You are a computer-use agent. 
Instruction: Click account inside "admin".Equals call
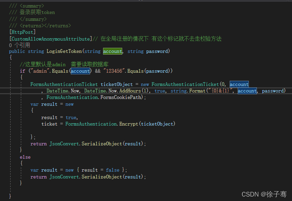point(80,71)
